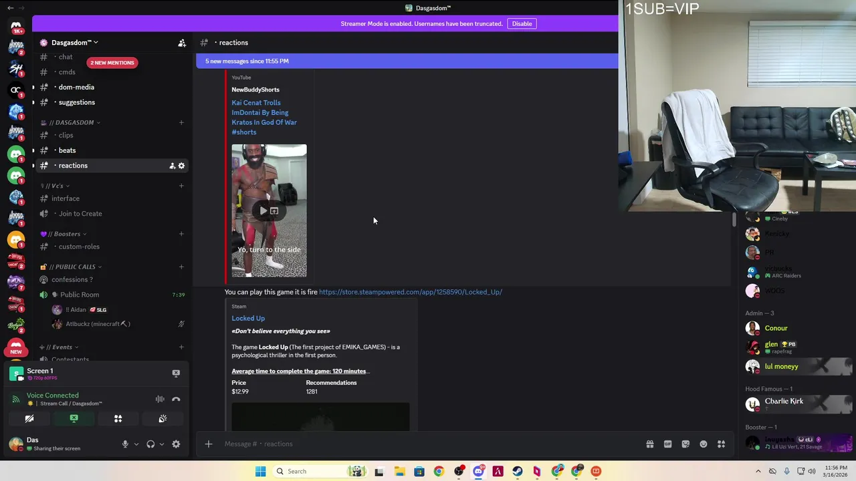Add a channel to Vc's category
The width and height of the screenshot is (856, 481).
coord(181,186)
